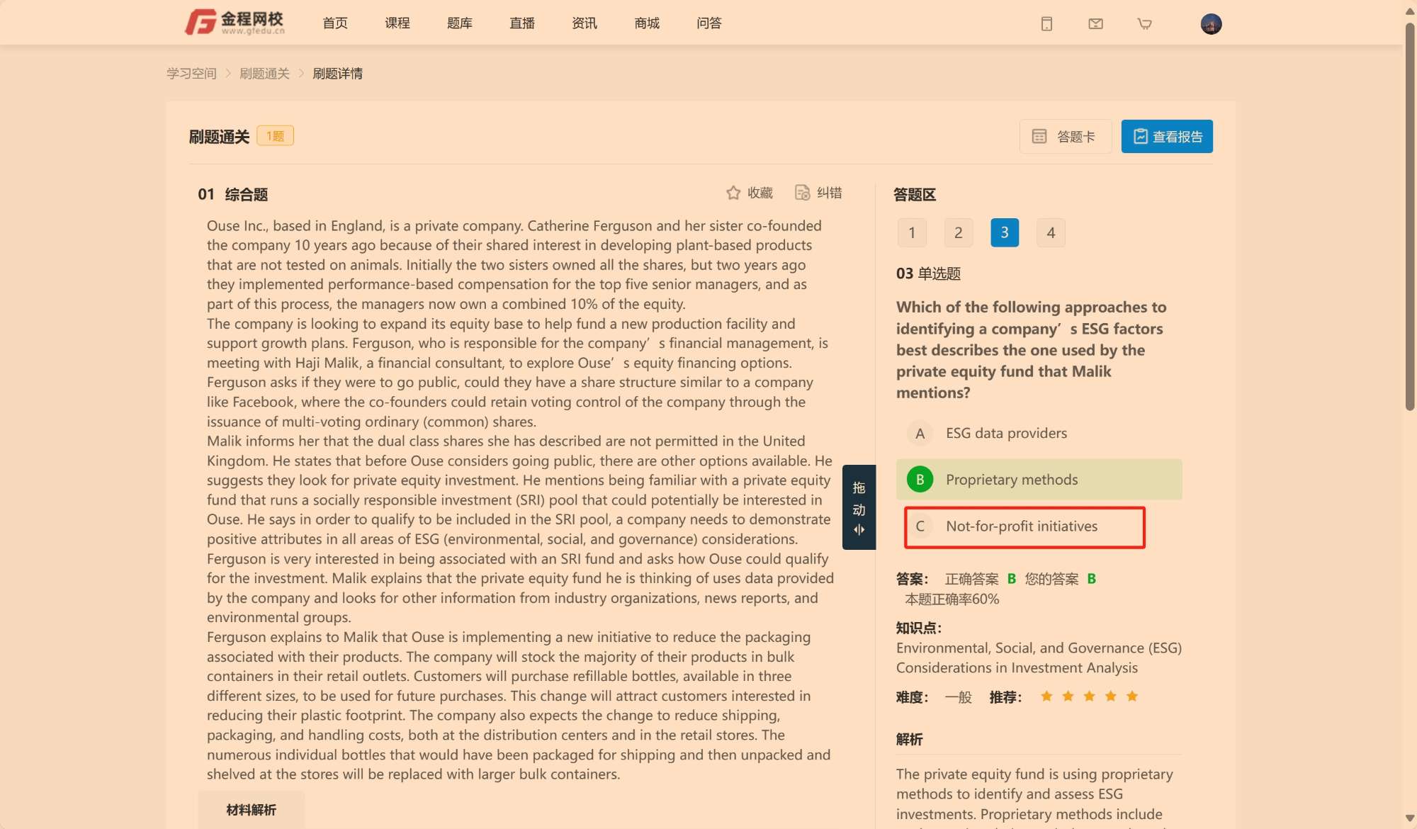The width and height of the screenshot is (1417, 829).
Task: Select option C Not-for-profit initiatives
Action: (1024, 526)
